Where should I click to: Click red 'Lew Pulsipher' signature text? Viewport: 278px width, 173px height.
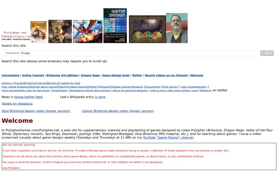(x=11, y=168)
